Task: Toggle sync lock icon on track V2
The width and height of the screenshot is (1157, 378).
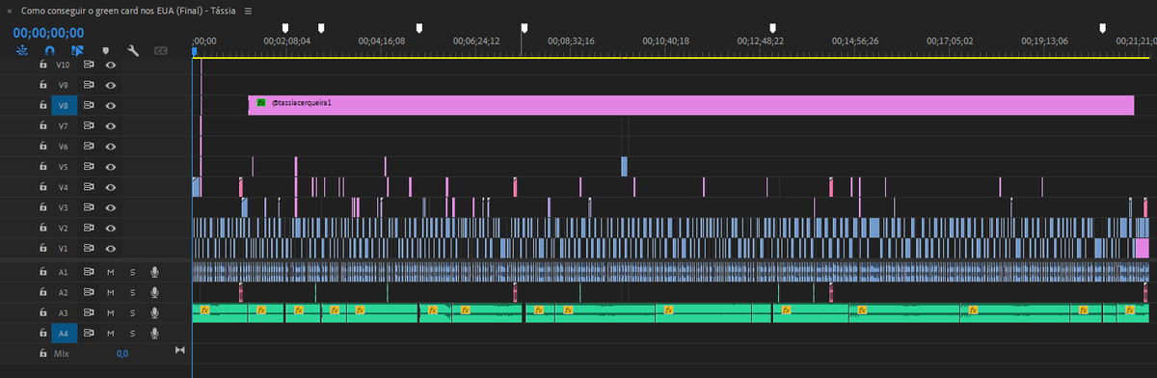Action: [x=88, y=228]
